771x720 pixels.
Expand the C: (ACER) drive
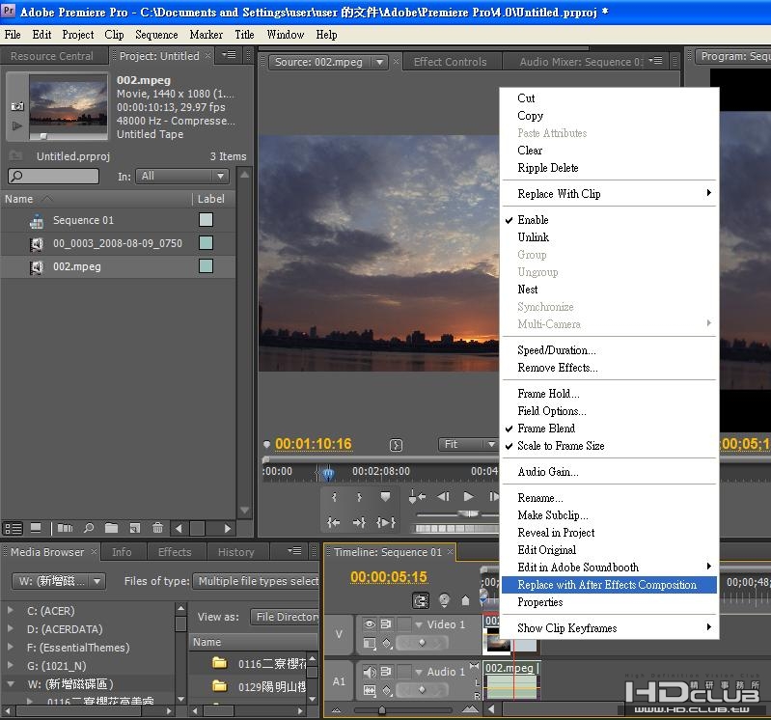pos(11,610)
